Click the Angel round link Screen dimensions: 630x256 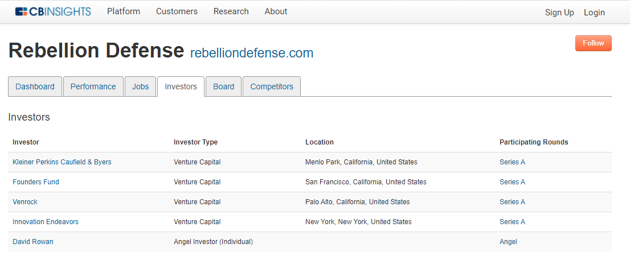coord(508,242)
